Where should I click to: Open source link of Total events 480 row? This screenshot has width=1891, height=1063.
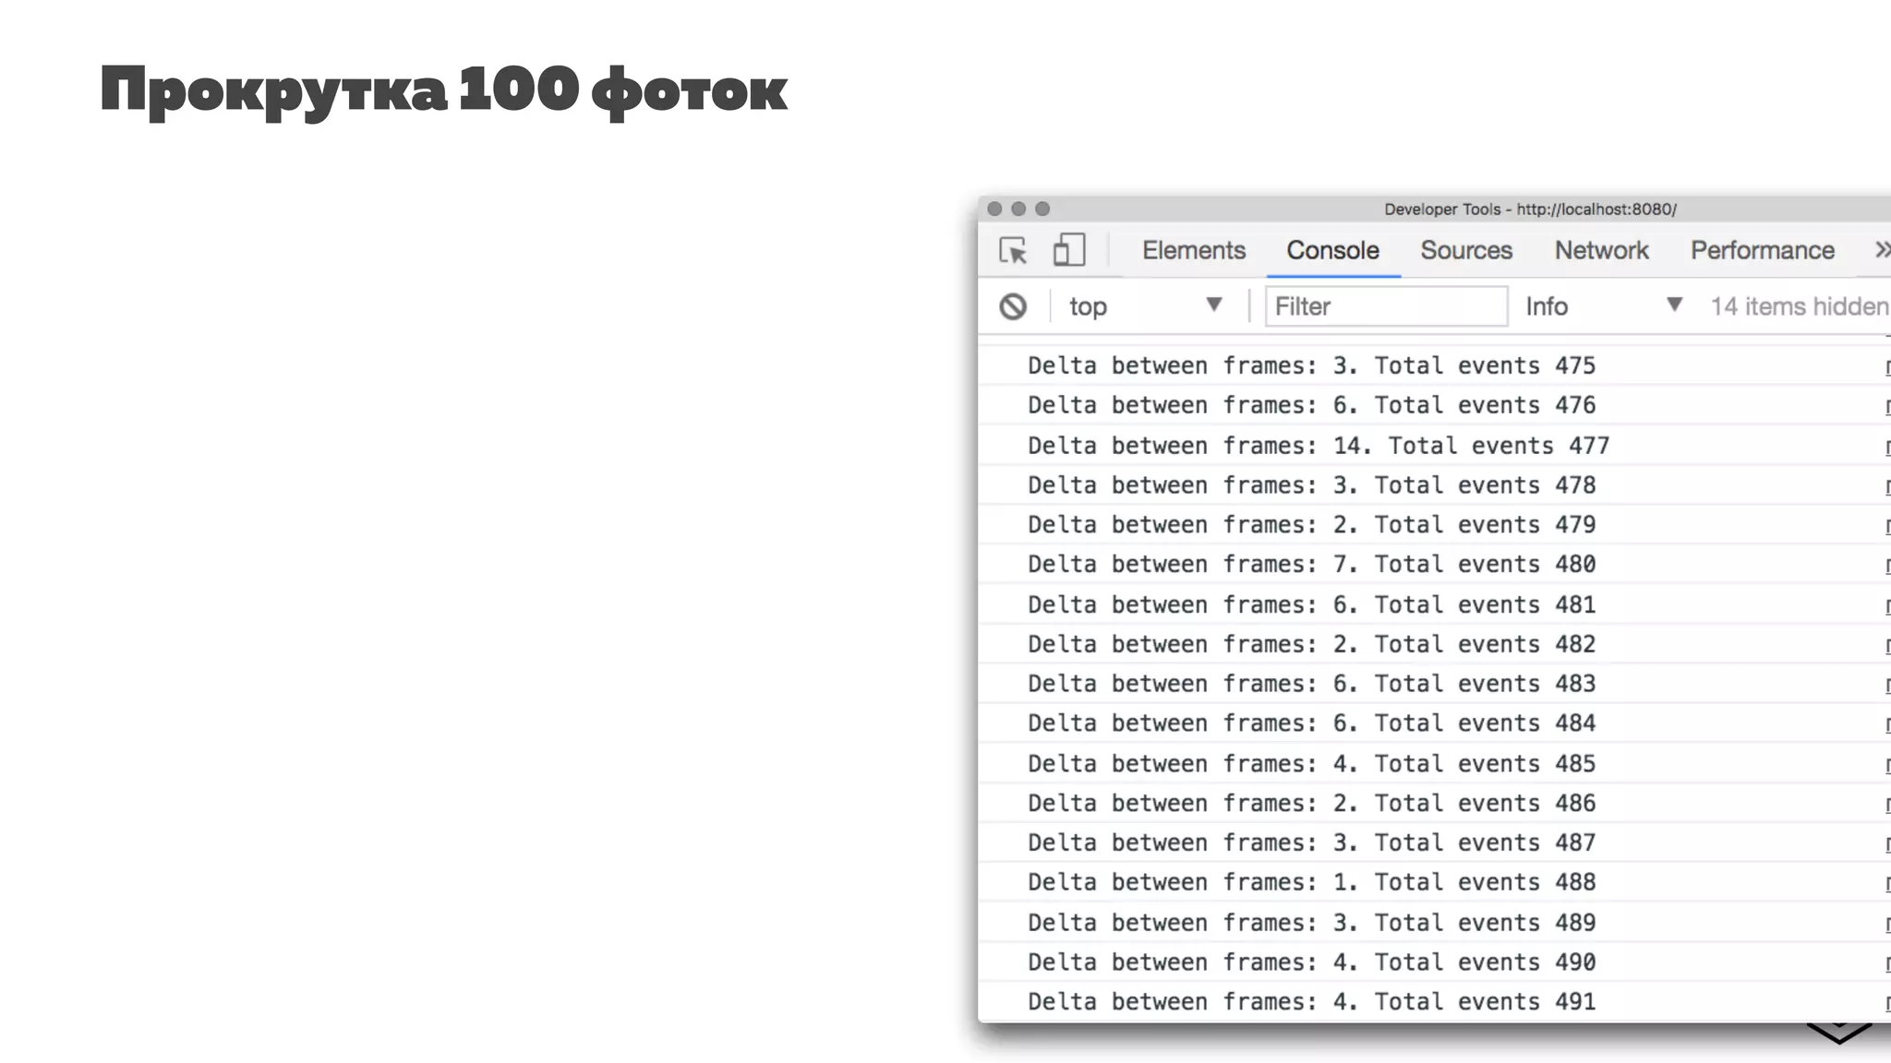pyautogui.click(x=1887, y=567)
